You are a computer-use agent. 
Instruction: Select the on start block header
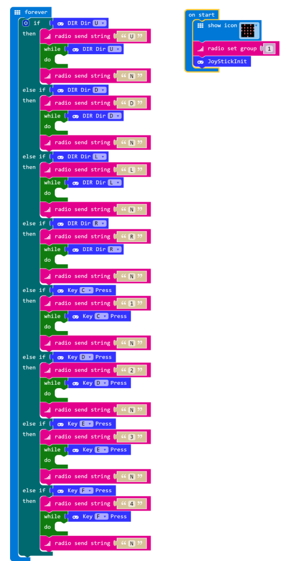pyautogui.click(x=202, y=15)
